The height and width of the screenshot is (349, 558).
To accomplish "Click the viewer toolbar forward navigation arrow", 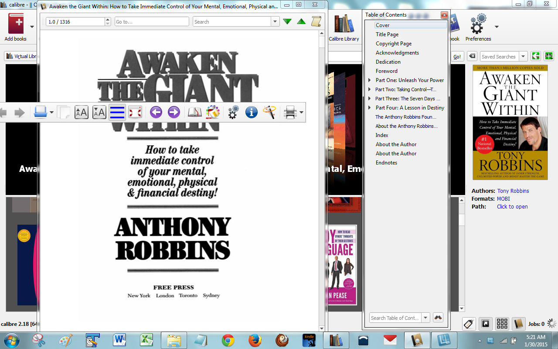I will click(20, 113).
